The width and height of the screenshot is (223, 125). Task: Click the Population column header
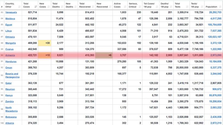213,5
